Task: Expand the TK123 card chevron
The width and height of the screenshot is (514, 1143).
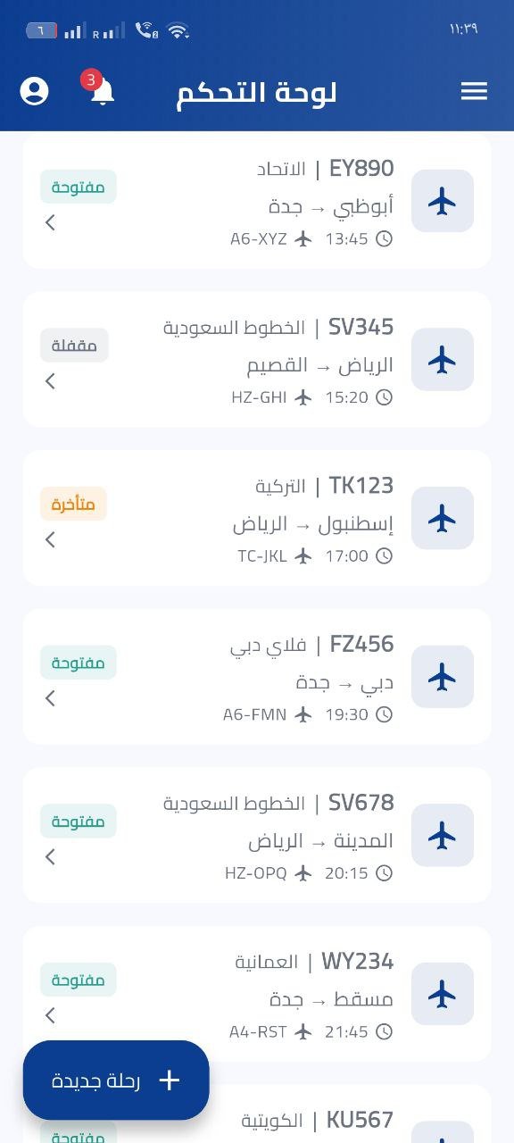Action: click(50, 539)
